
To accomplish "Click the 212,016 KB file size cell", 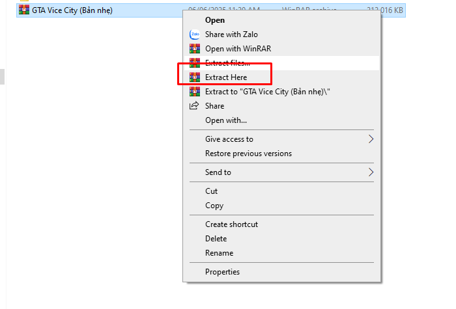I will pyautogui.click(x=384, y=10).
